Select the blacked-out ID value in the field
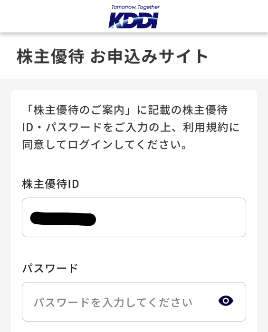268x332 pixels. (x=63, y=219)
